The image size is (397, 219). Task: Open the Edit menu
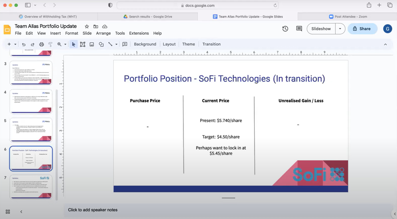click(x=29, y=33)
